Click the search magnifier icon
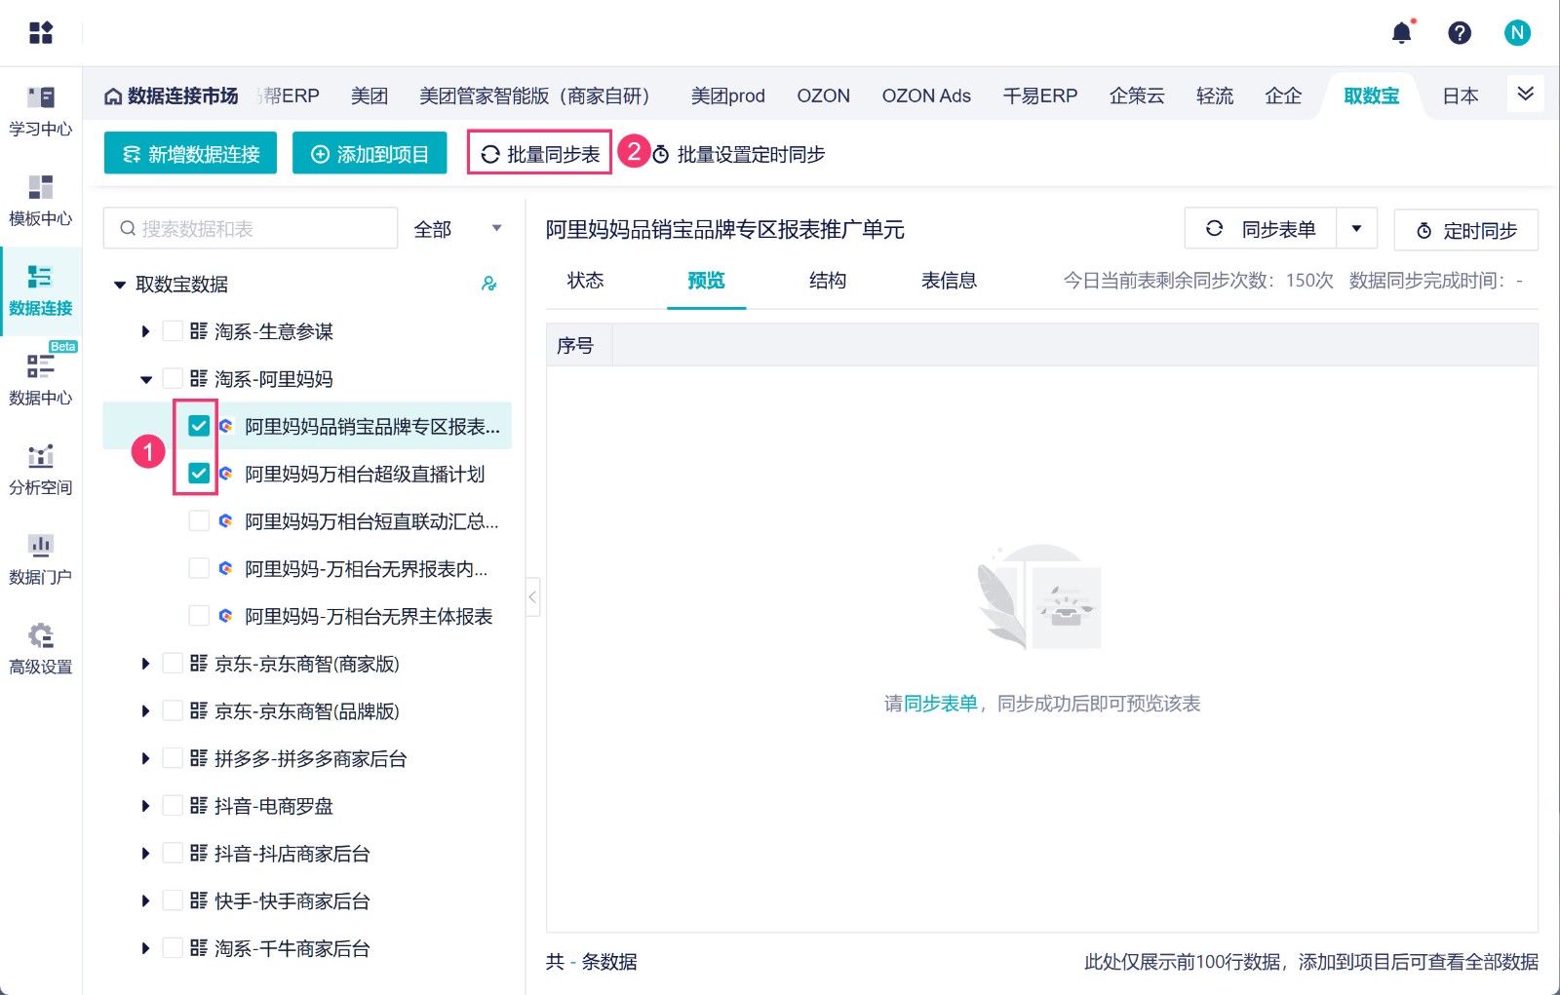The image size is (1560, 995). (128, 229)
